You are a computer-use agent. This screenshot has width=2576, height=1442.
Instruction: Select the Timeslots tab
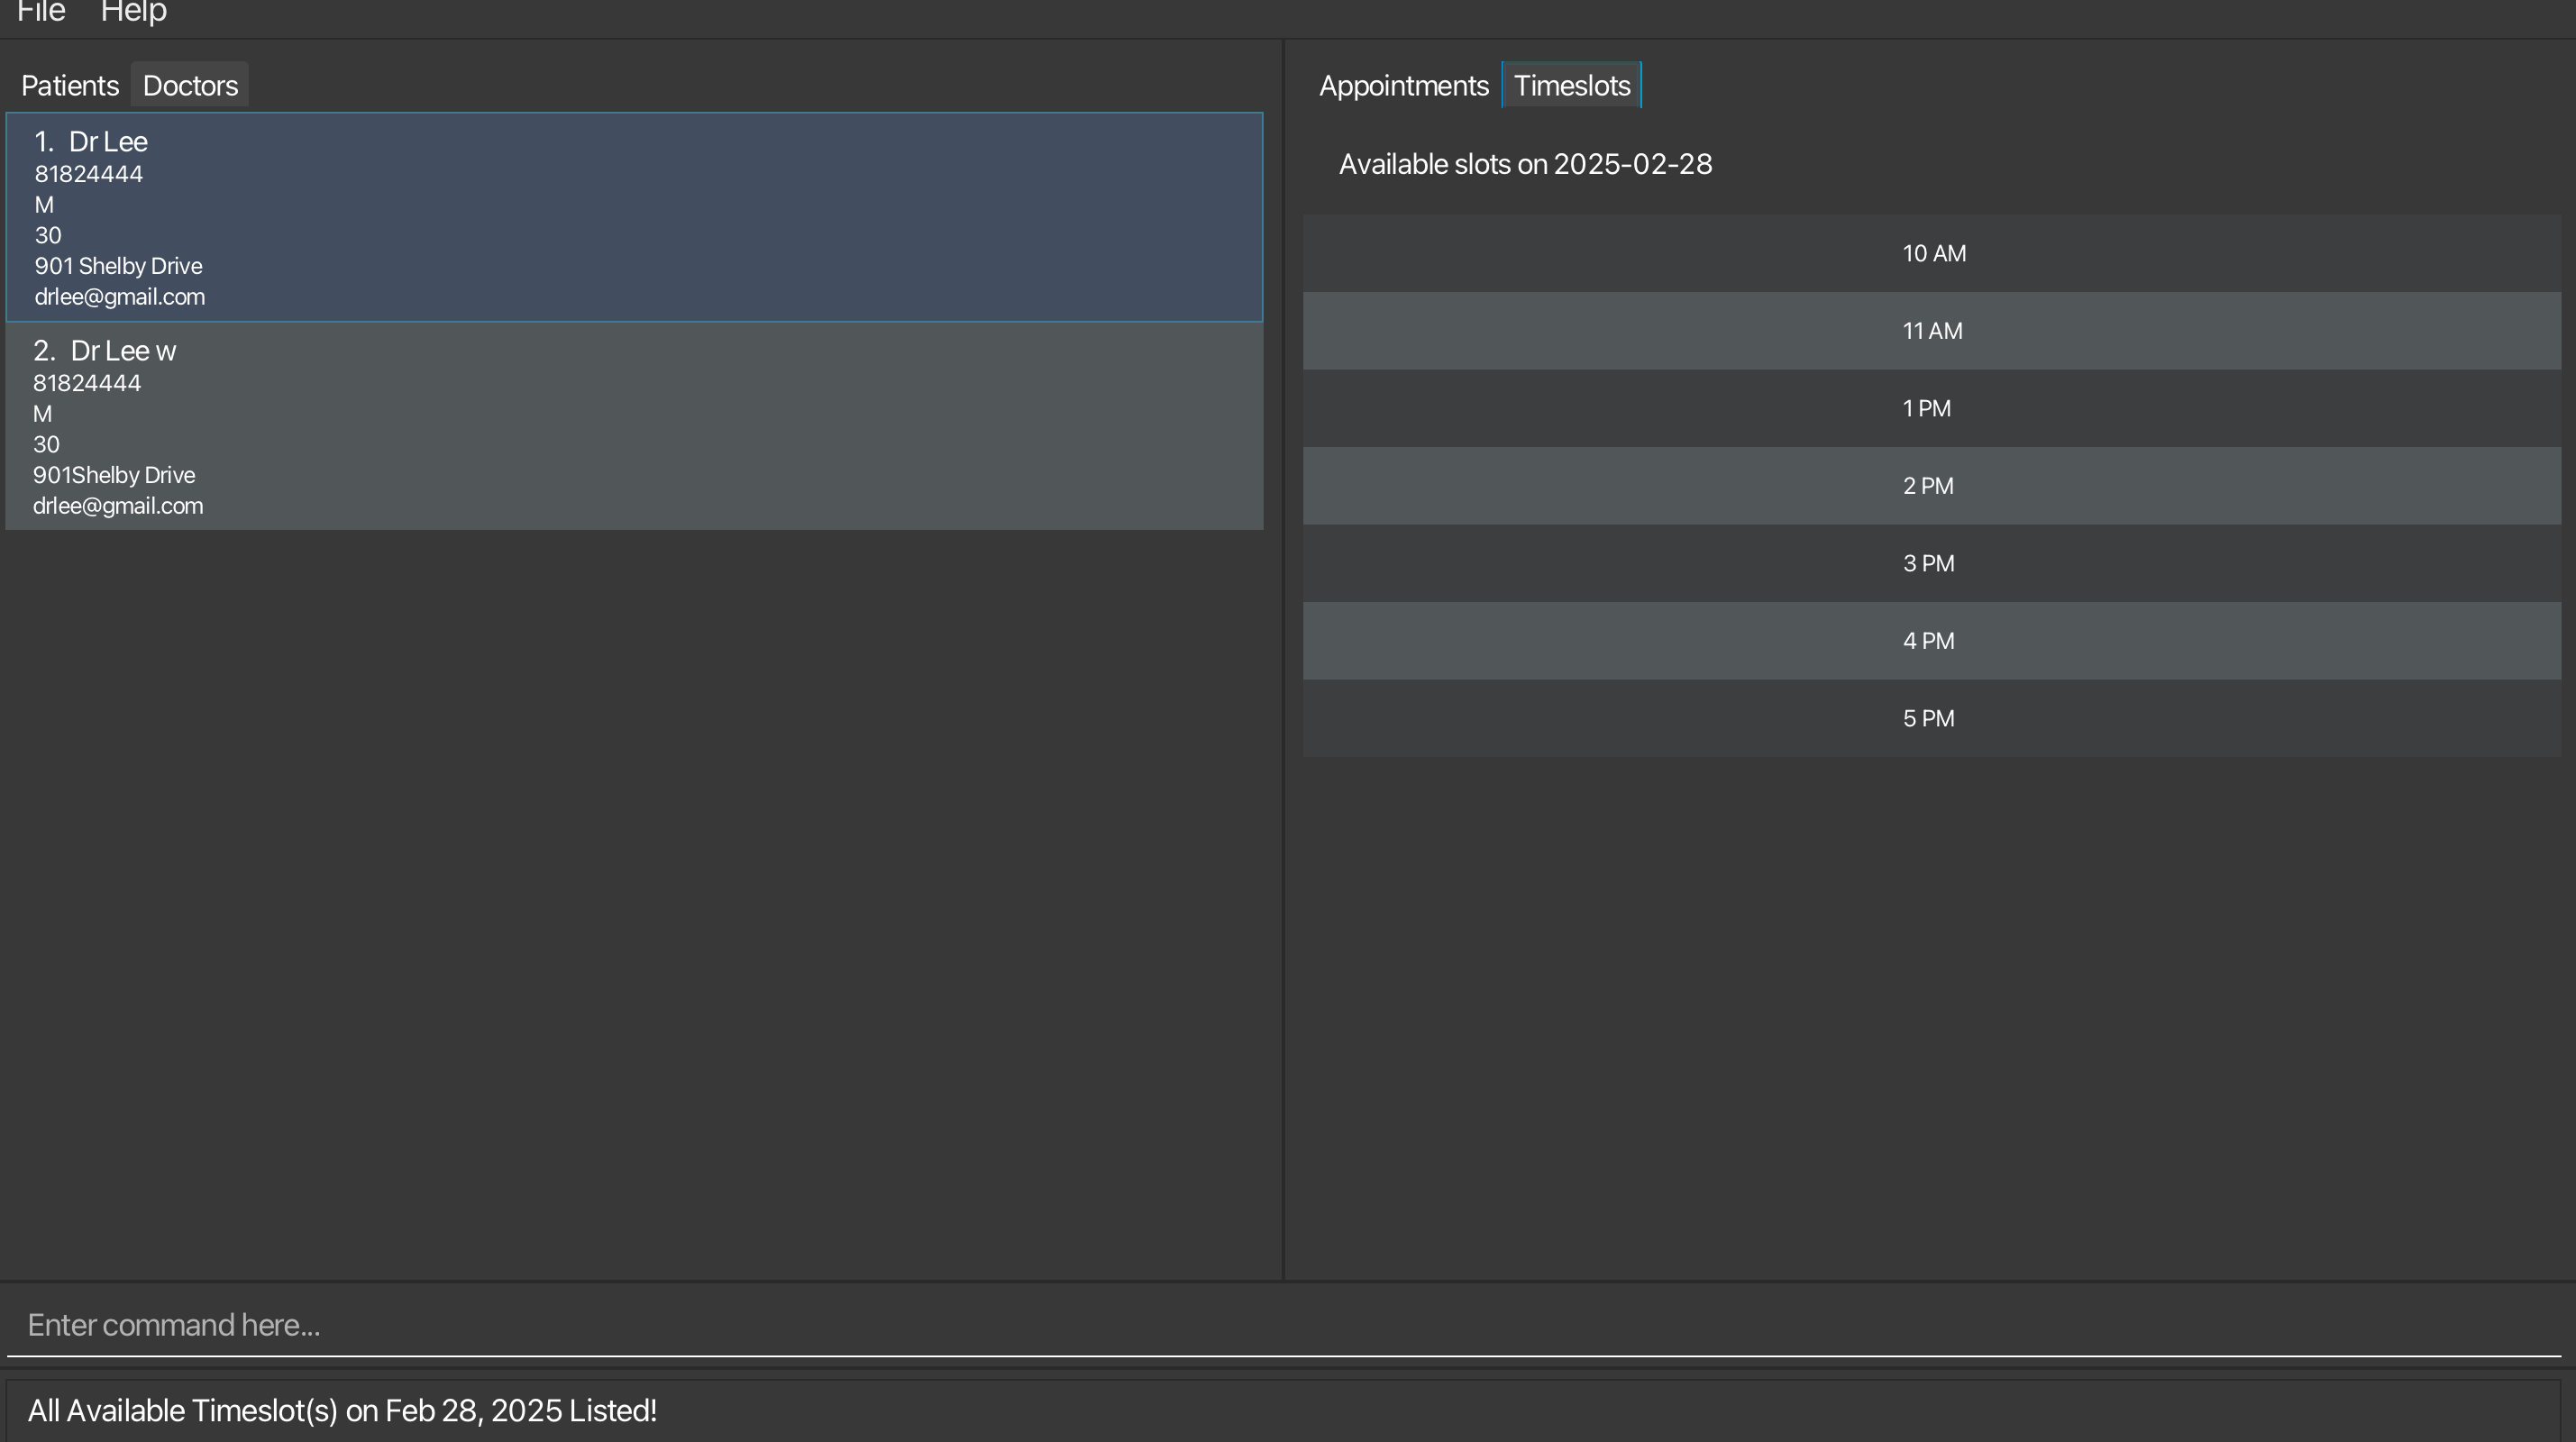click(1571, 86)
